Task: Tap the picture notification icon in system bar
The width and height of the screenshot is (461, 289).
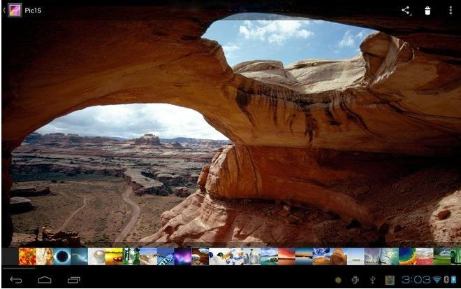Action: point(390,280)
